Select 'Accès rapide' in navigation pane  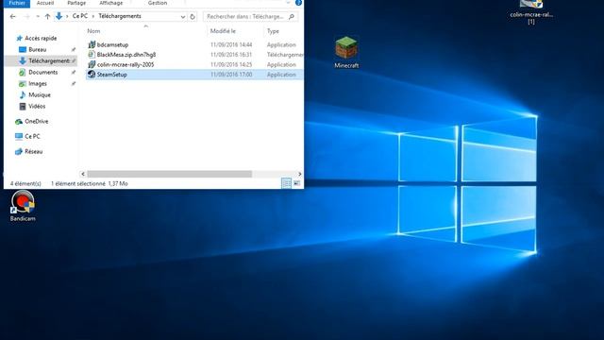(x=41, y=38)
